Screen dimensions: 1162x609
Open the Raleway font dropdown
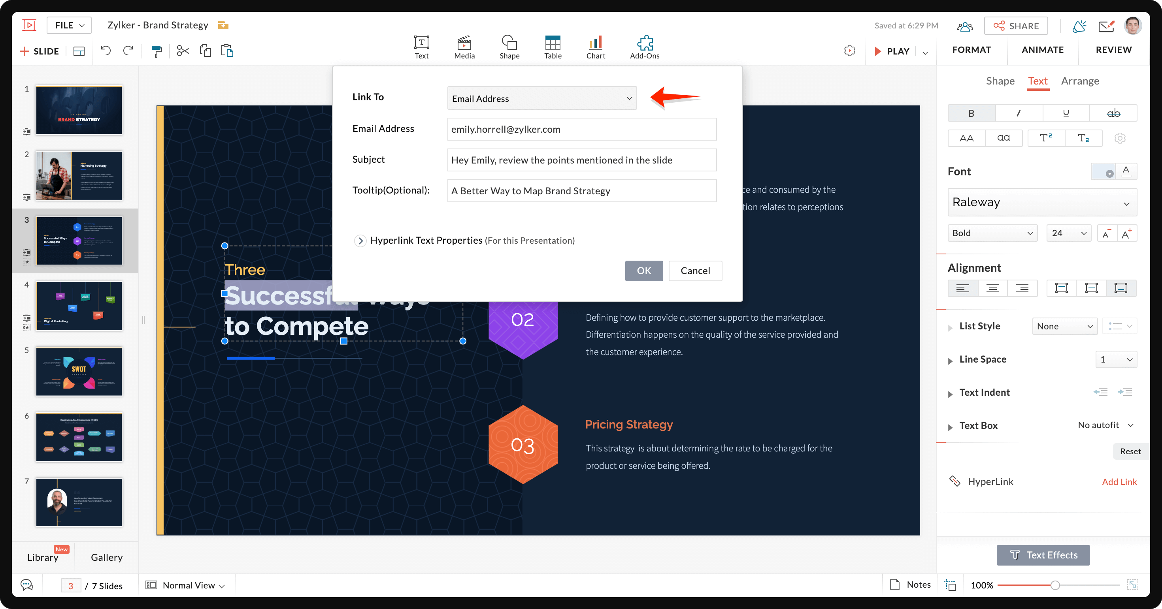pos(1041,202)
